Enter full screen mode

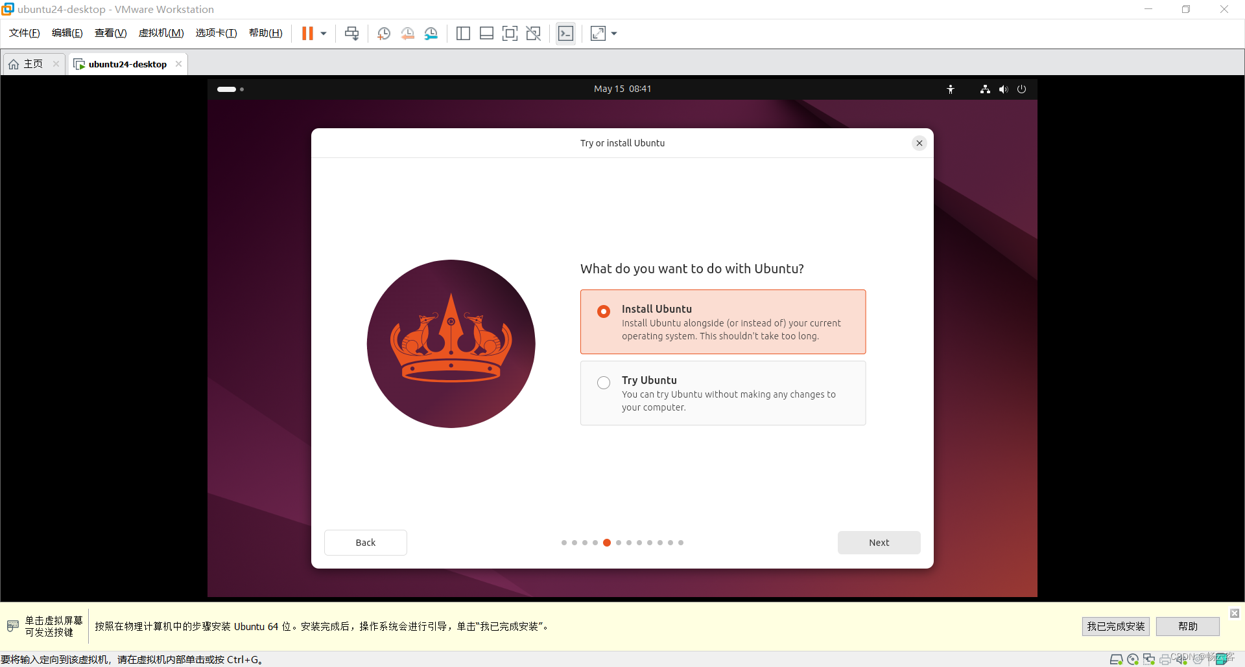click(510, 33)
